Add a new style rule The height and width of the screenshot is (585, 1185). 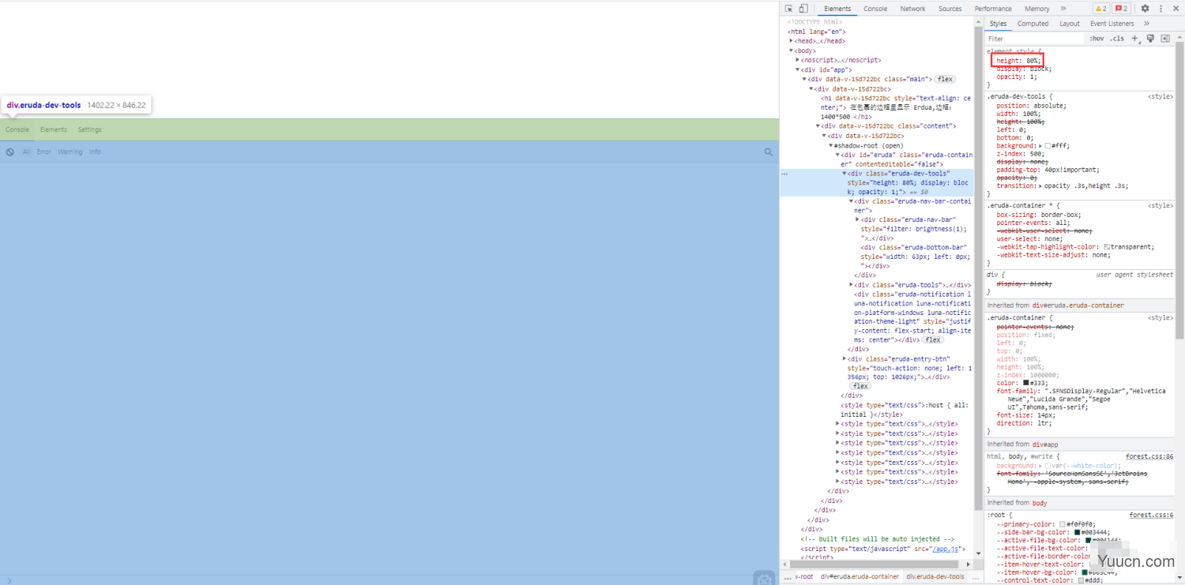tap(1135, 39)
